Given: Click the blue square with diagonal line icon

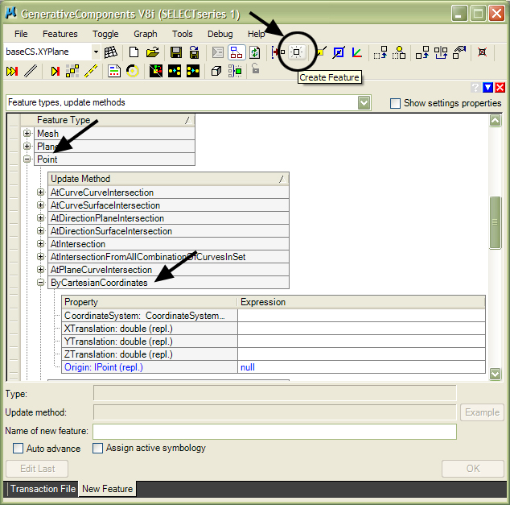Looking at the screenshot, I should [339, 52].
